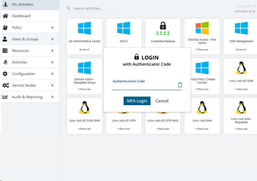The height and width of the screenshot is (181, 257).
Task: Click the Service Nodes gears icon
Action: click(x=6, y=85)
